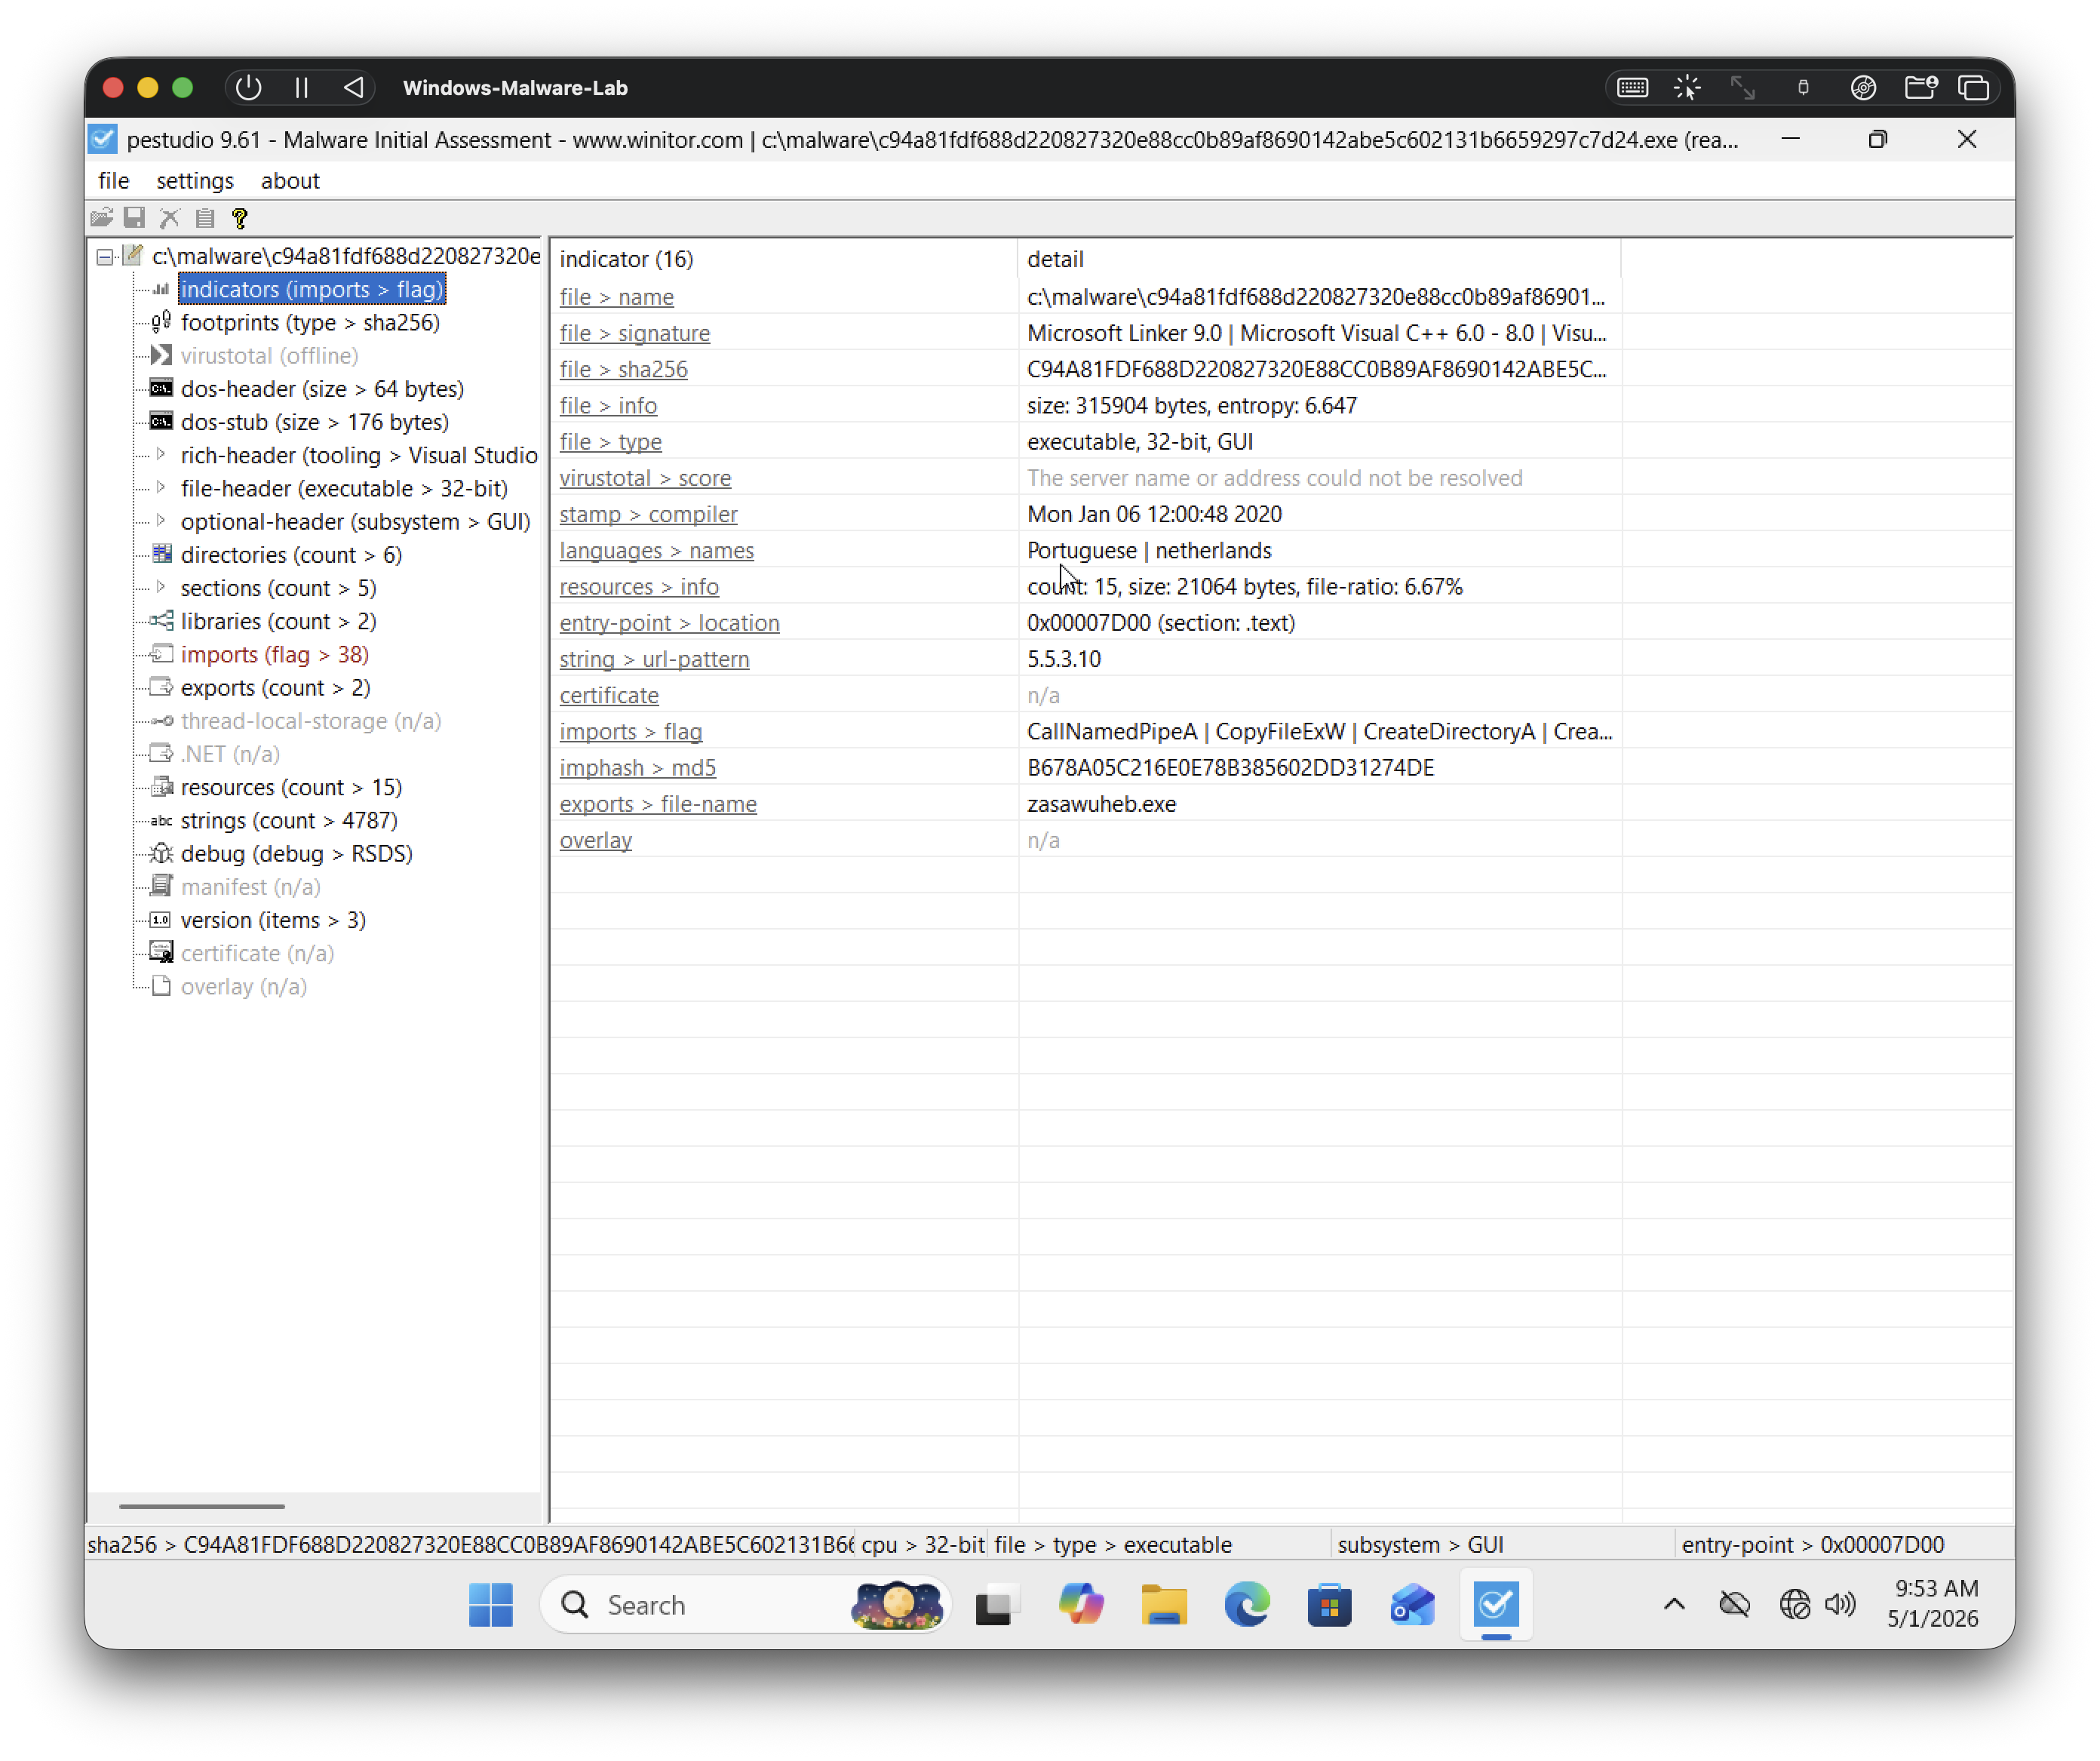The image size is (2100, 1761).
Task: Click the resources node icon
Action: tap(161, 787)
